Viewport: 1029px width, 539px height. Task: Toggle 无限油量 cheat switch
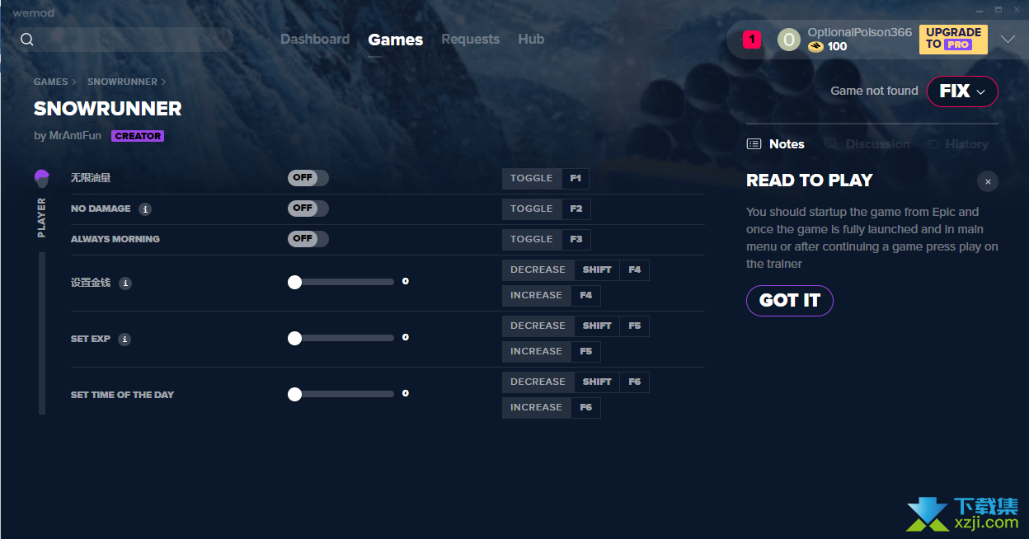tap(308, 178)
